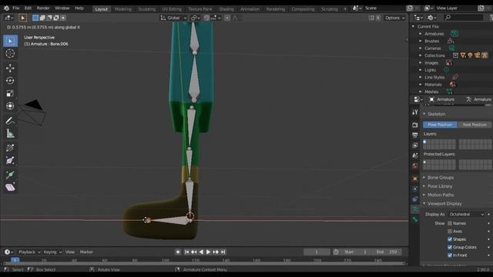Select the Extrude tool
Image resolution: width=493 pixels, height=277 pixels.
(x=10, y=175)
